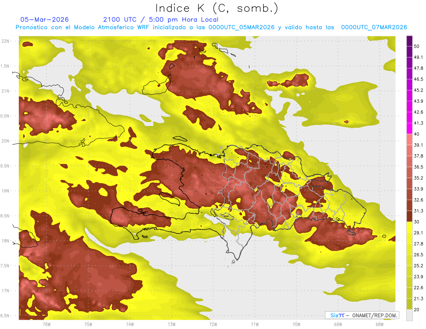Screen dimensions: 426x329
Task: Select the date label "05-Mar-2026"
Action: [44, 20]
